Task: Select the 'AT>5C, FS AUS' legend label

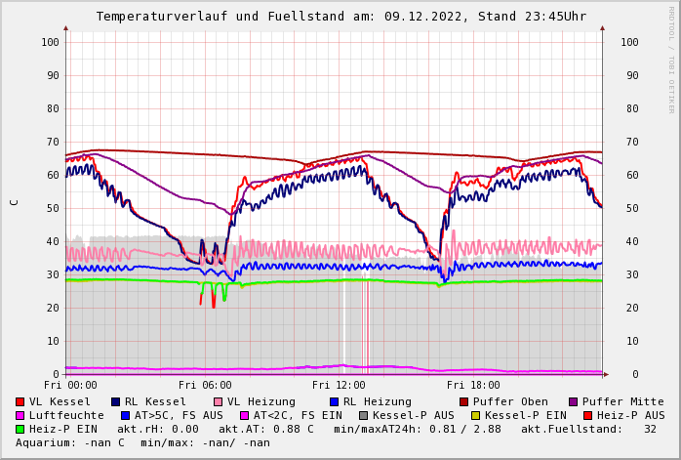Action: point(178,415)
